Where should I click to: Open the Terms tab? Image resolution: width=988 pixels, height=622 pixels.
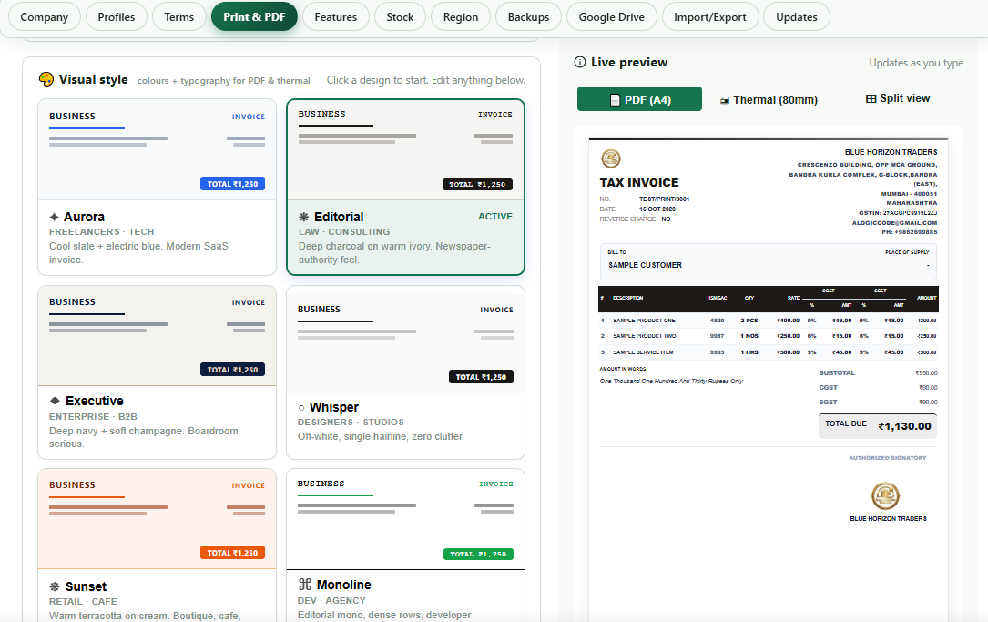point(179,17)
